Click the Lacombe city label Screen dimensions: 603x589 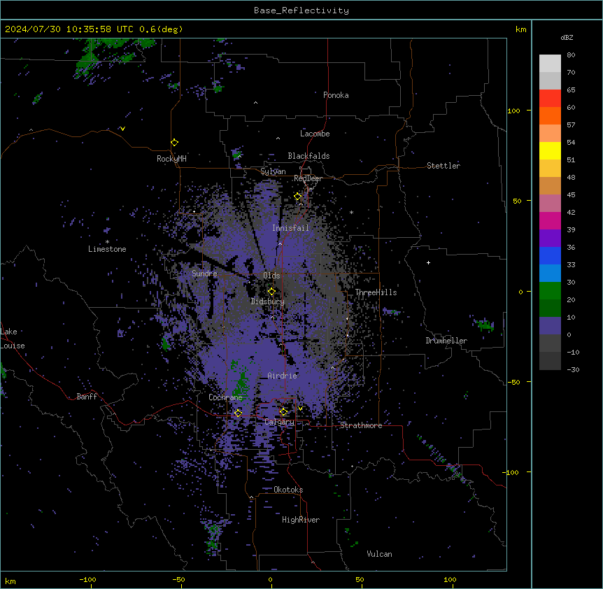click(x=315, y=134)
